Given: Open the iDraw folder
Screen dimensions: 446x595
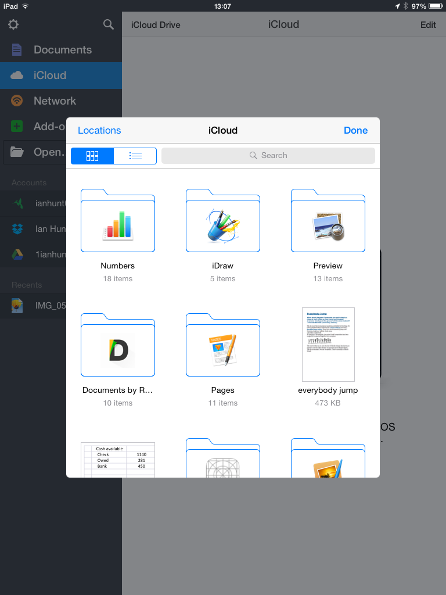Looking at the screenshot, I should [223, 220].
